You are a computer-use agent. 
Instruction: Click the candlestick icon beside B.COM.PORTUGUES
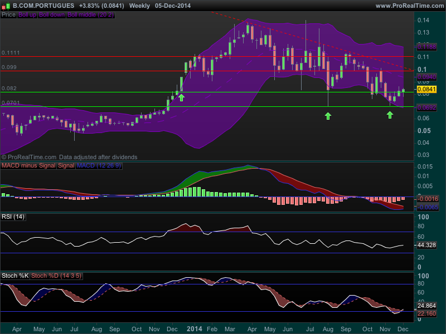[6, 6]
